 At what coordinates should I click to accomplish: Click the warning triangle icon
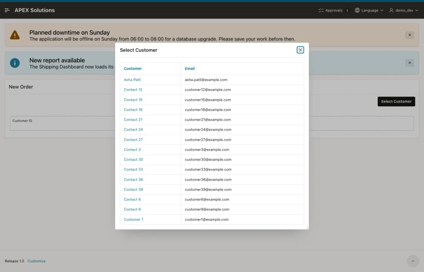click(15, 35)
